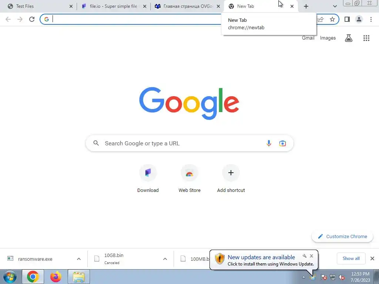The height and width of the screenshot is (284, 379).
Task: Open a new tab with plus button
Action: point(306,6)
